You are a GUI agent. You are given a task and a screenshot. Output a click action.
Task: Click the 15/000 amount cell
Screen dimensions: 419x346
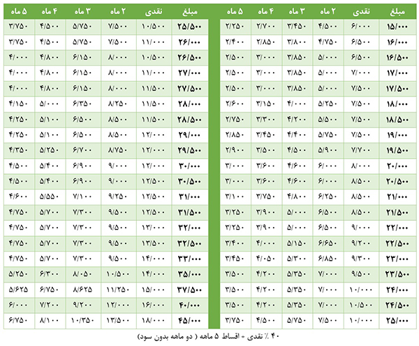396,27
